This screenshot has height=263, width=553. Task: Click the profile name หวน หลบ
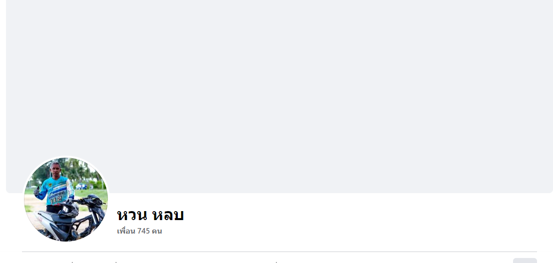(x=150, y=215)
